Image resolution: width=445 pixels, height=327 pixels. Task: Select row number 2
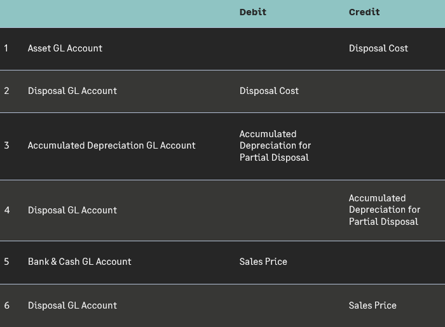[x=6, y=91]
